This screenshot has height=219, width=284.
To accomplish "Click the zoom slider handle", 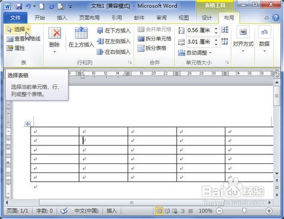I will click(x=244, y=210).
